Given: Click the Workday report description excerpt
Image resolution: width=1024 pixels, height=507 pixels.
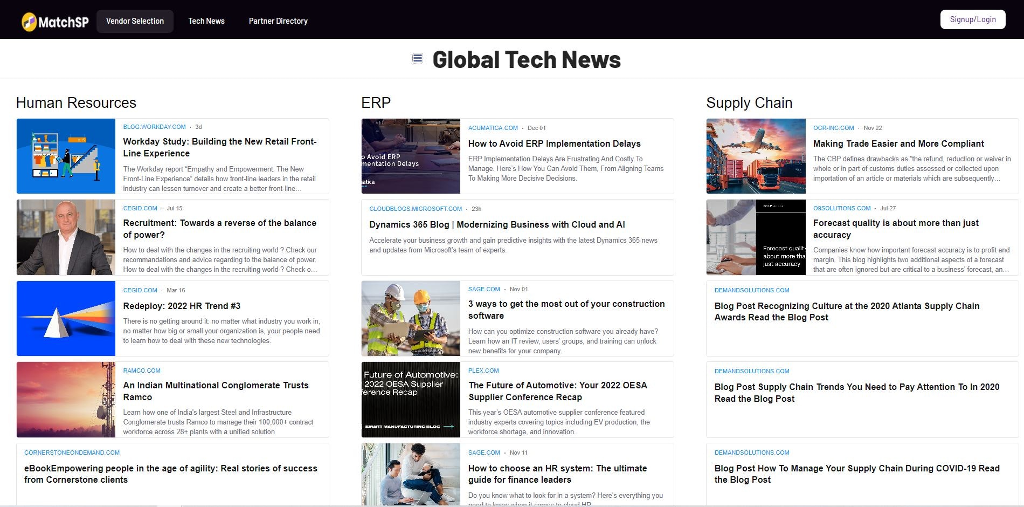Looking at the screenshot, I should (219, 179).
